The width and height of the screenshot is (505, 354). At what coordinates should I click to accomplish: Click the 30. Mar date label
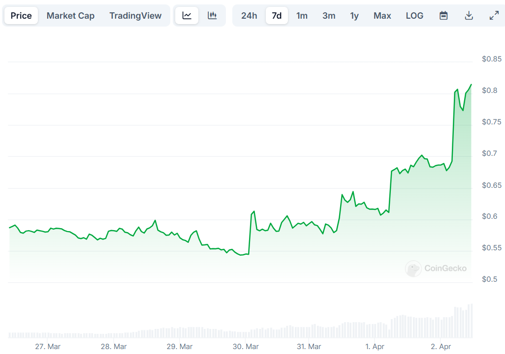(x=246, y=347)
